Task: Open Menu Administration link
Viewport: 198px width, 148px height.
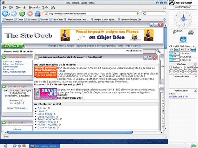Action: [14, 72]
